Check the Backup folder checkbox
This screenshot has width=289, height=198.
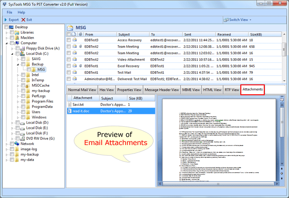(23, 64)
